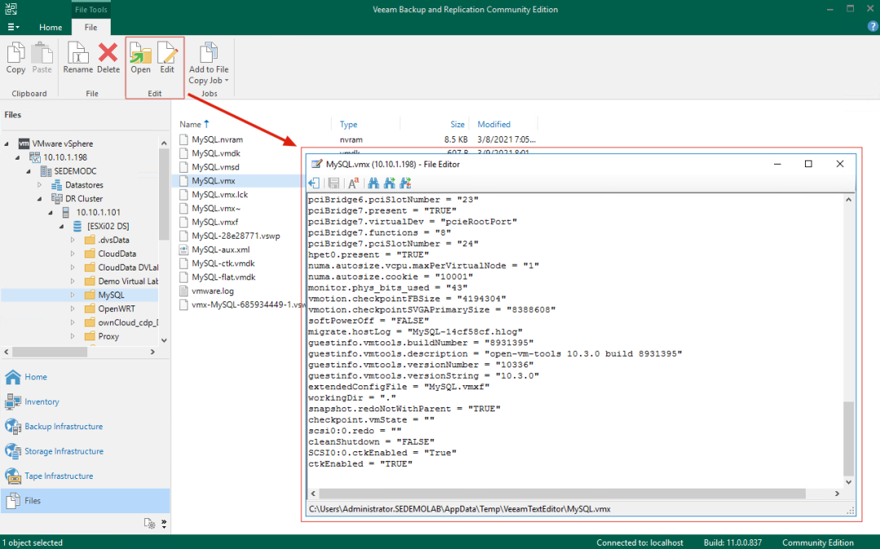Screen dimensions: 880x549
Task: Click the font Aa icon in File Editor
Action: (353, 182)
